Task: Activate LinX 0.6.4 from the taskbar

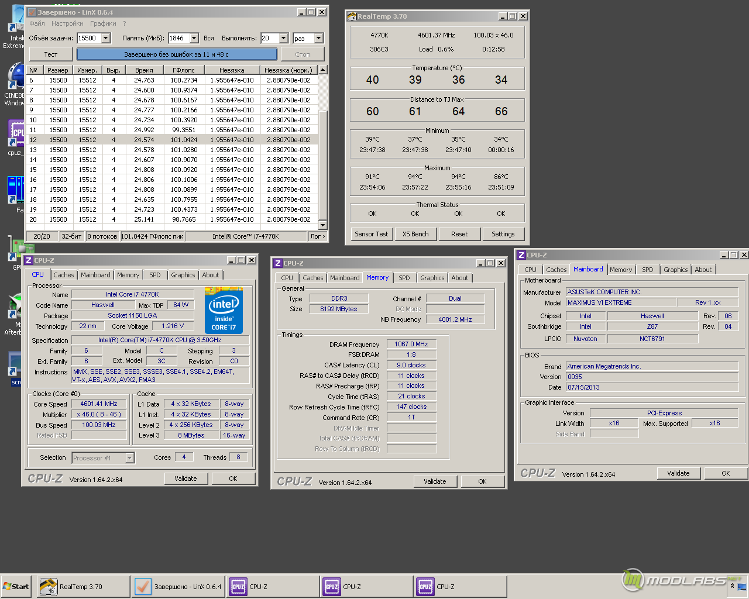Action: click(x=178, y=587)
